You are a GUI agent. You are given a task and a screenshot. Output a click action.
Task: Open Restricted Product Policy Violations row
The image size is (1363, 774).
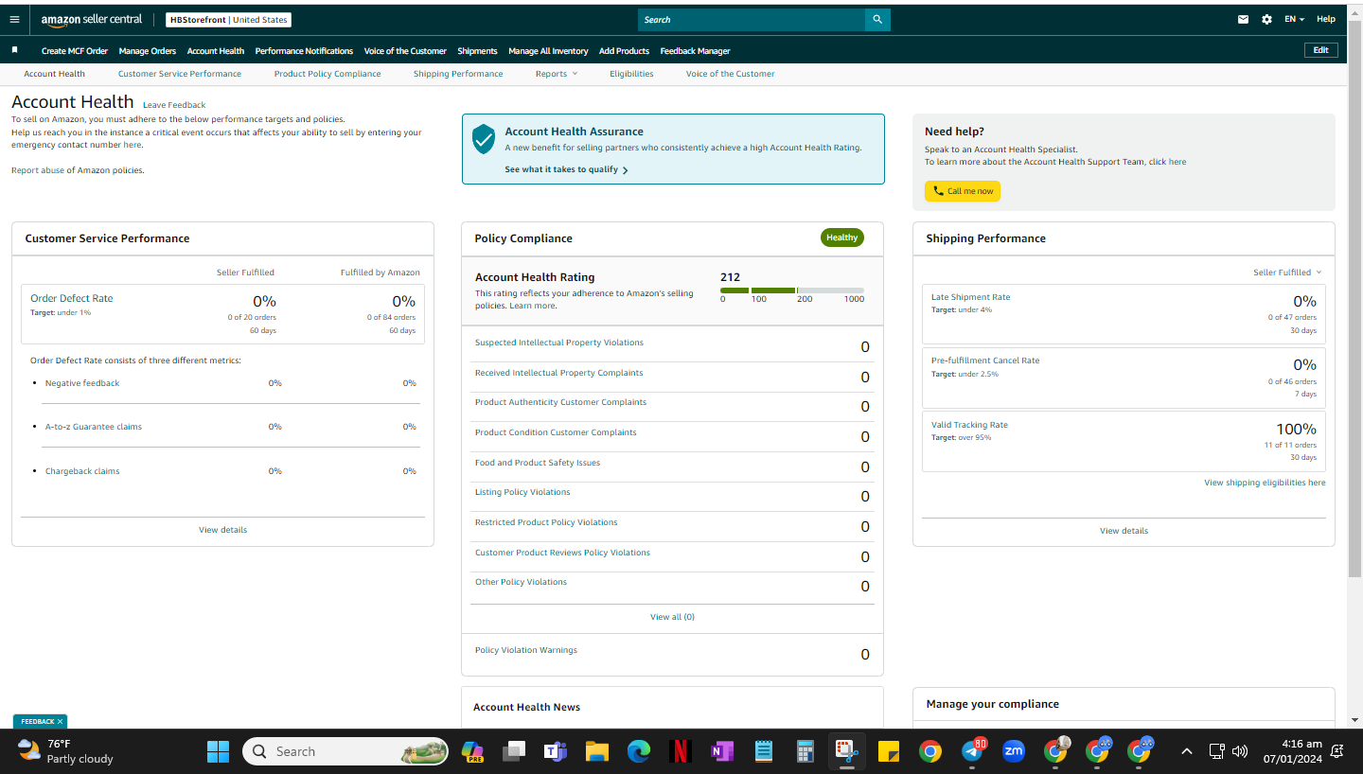[672, 526]
